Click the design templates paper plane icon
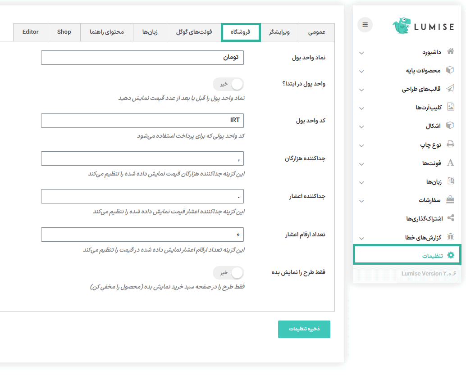 click(450, 89)
